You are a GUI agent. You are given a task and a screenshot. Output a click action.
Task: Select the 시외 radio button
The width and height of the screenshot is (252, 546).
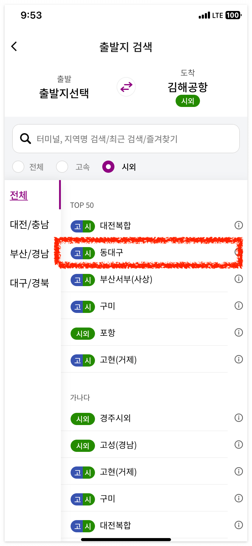108,167
